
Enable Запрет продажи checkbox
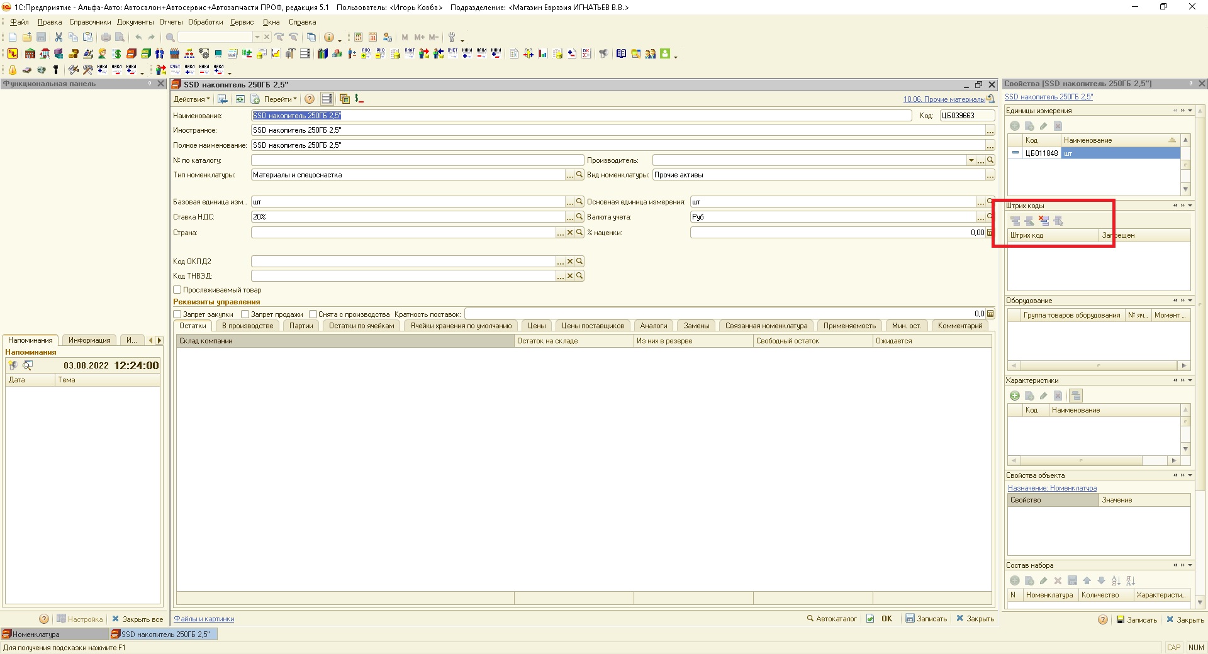[x=245, y=314]
